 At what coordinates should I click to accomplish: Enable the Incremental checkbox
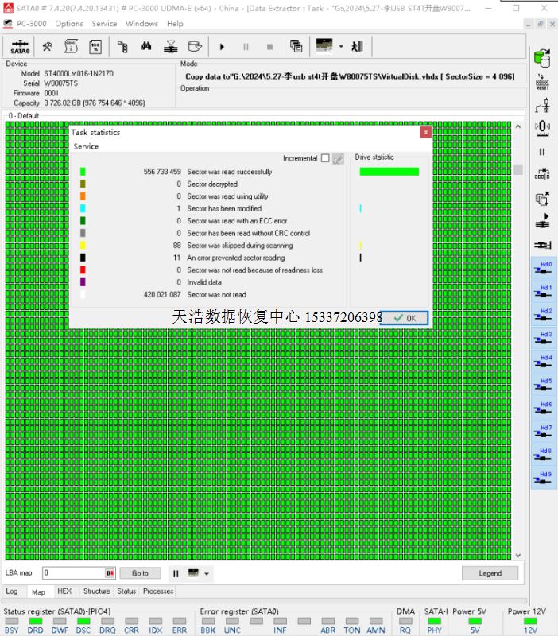[x=324, y=158]
